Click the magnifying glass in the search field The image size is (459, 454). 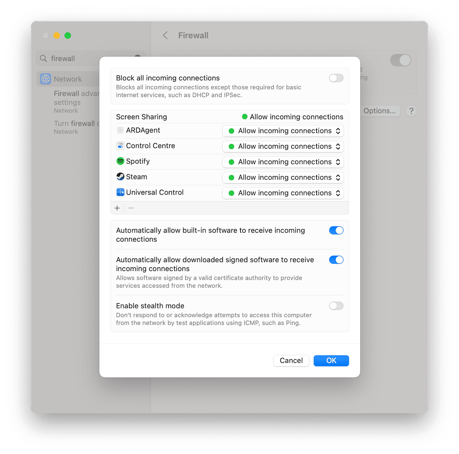43,58
